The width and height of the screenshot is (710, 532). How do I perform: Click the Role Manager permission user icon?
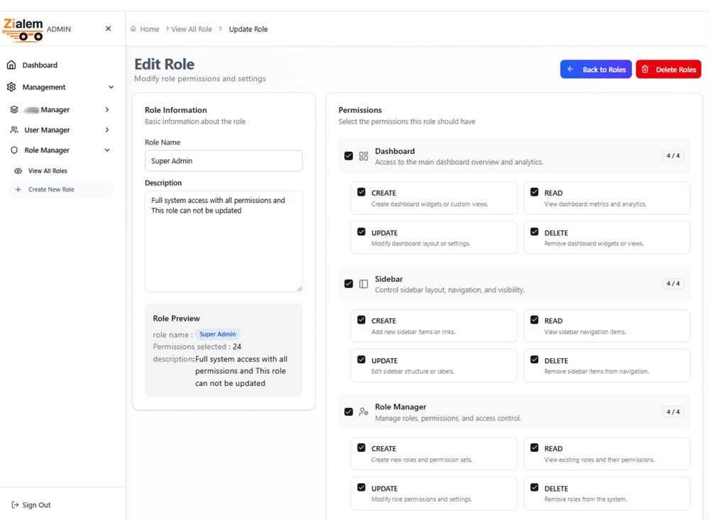click(x=363, y=411)
